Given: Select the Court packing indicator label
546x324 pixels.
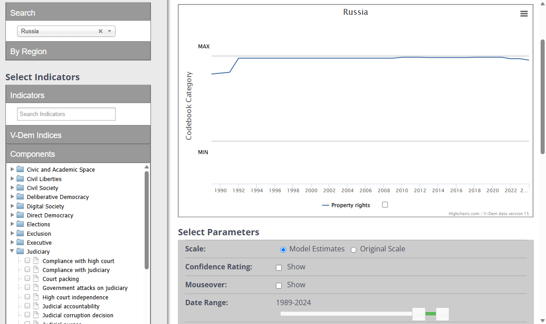Looking at the screenshot, I should pos(60,279).
